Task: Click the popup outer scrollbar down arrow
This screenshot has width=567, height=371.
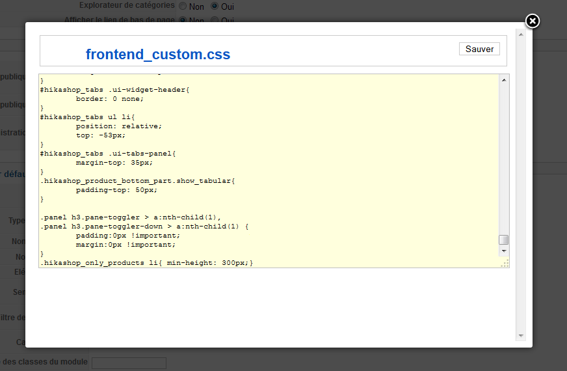Action: coord(521,336)
